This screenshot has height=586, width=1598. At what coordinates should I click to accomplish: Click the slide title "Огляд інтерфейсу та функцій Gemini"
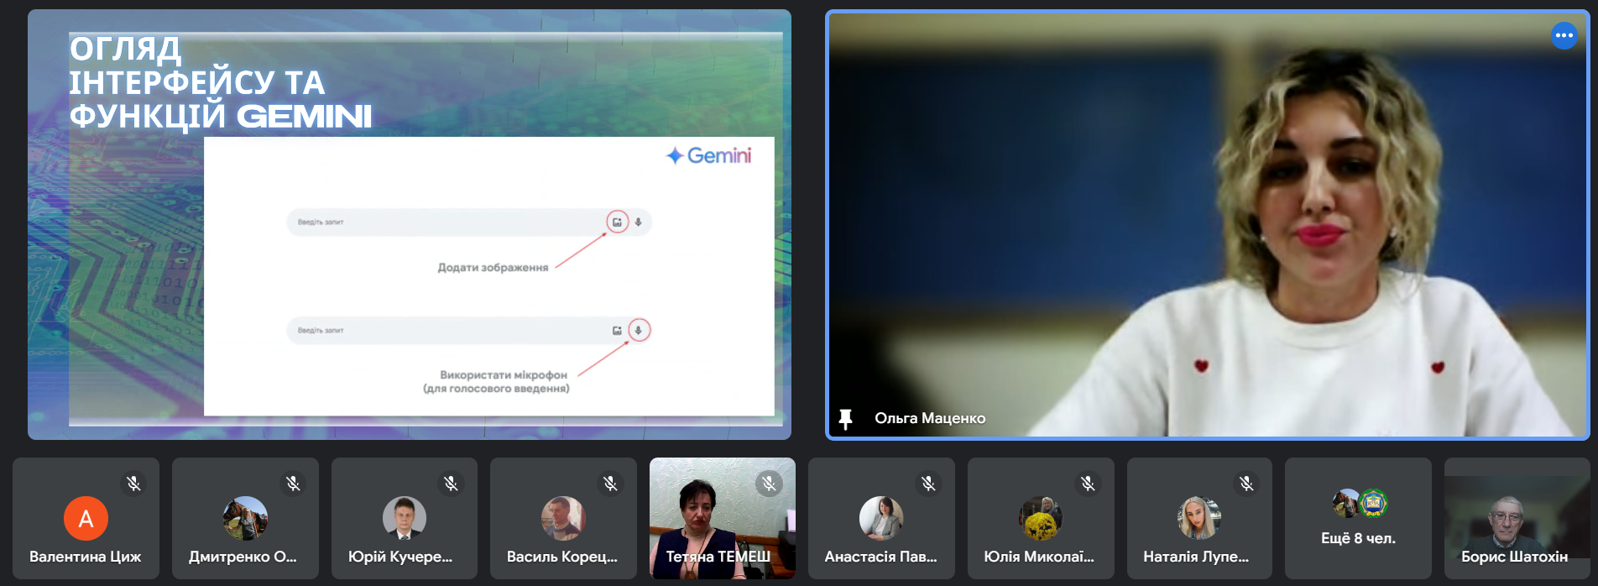click(220, 82)
